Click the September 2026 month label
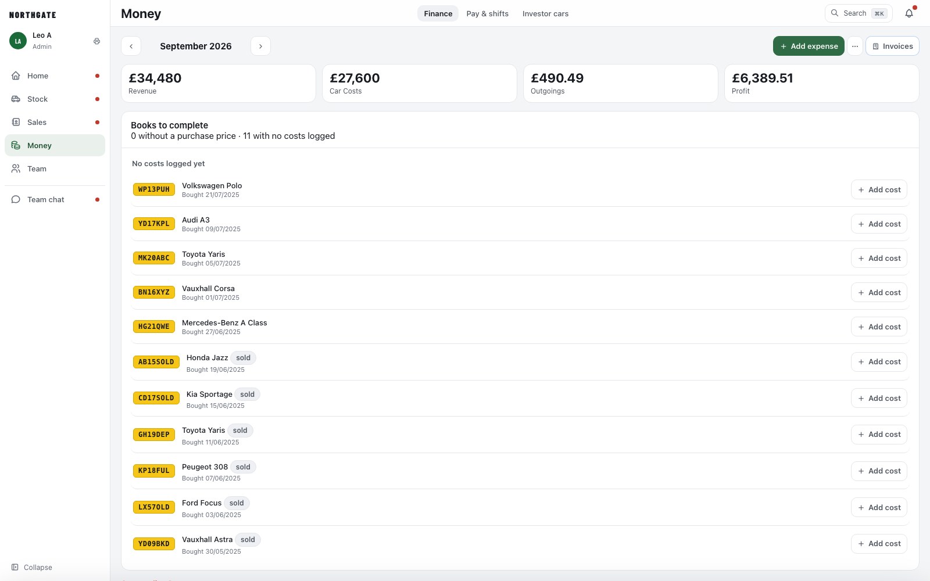The width and height of the screenshot is (930, 581). click(x=196, y=46)
